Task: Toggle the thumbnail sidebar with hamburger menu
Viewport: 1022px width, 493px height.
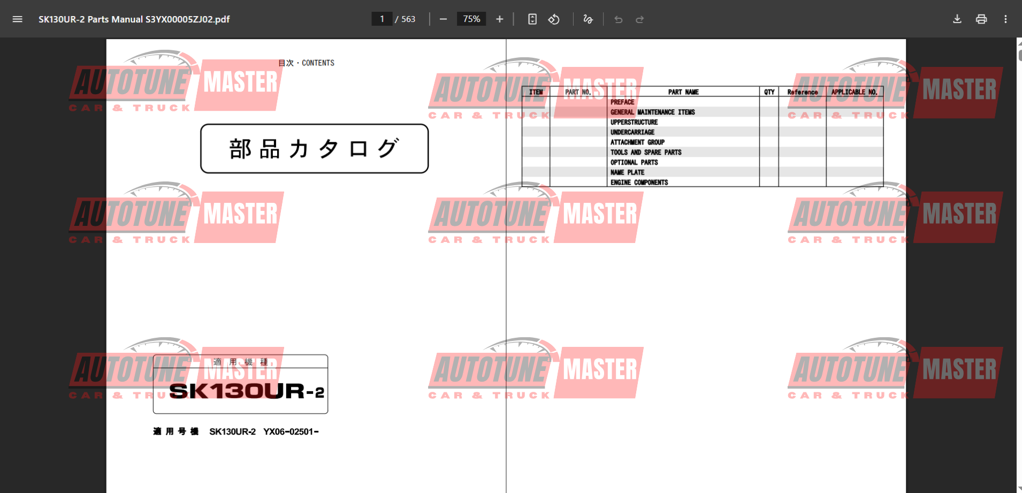Action: pos(18,19)
